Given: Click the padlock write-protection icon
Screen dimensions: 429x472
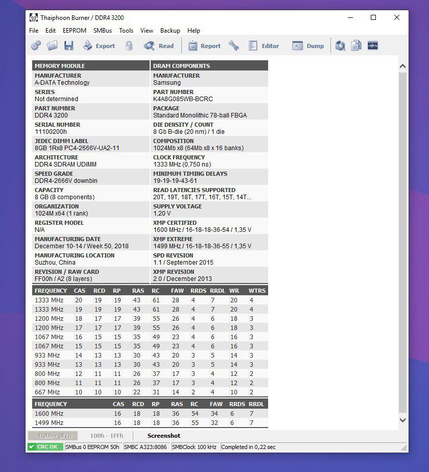Looking at the screenshot, I should click(129, 46).
